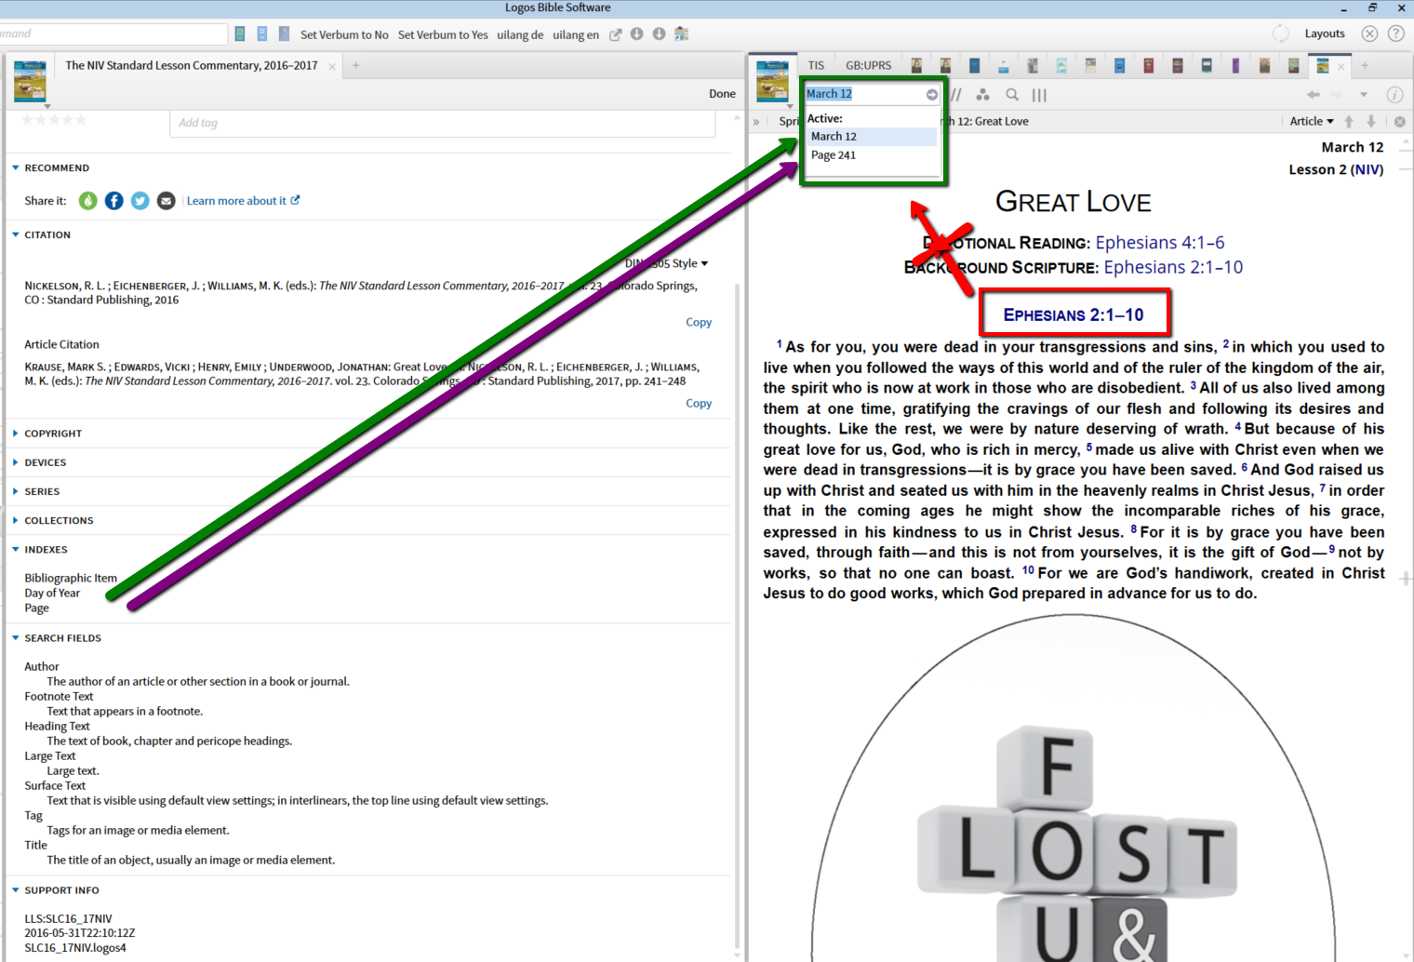
Task: Click the green resource shortcut icon after the command box
Action: (240, 34)
